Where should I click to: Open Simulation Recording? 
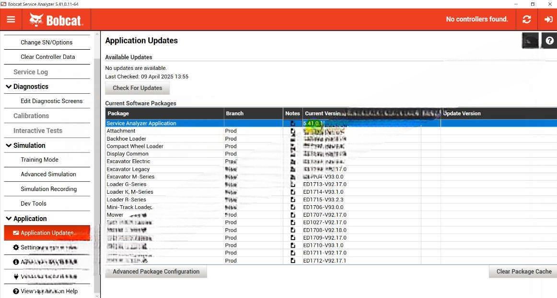coord(49,189)
